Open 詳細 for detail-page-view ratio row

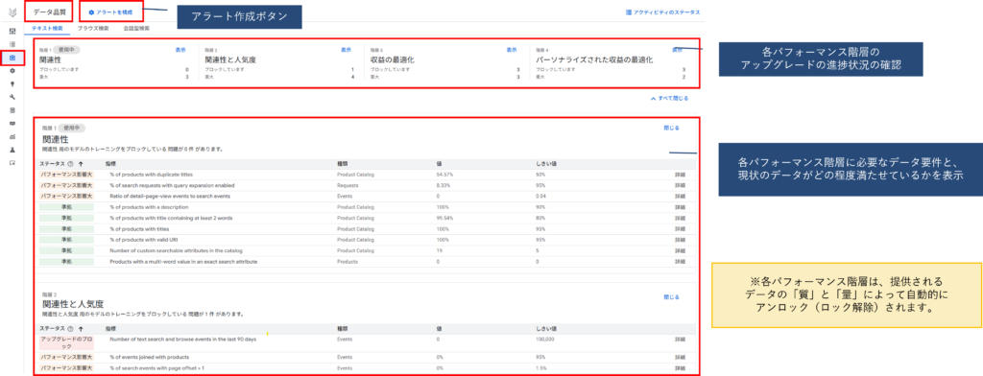click(680, 196)
